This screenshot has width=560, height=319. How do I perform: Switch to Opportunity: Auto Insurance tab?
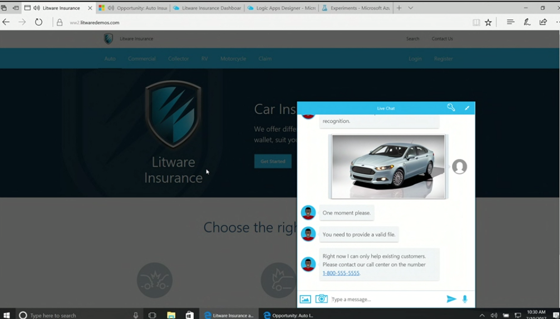(x=132, y=8)
